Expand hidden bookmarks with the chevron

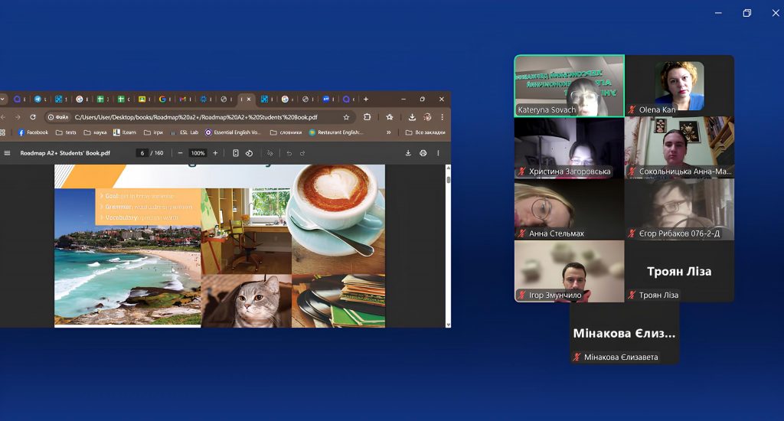click(x=388, y=132)
